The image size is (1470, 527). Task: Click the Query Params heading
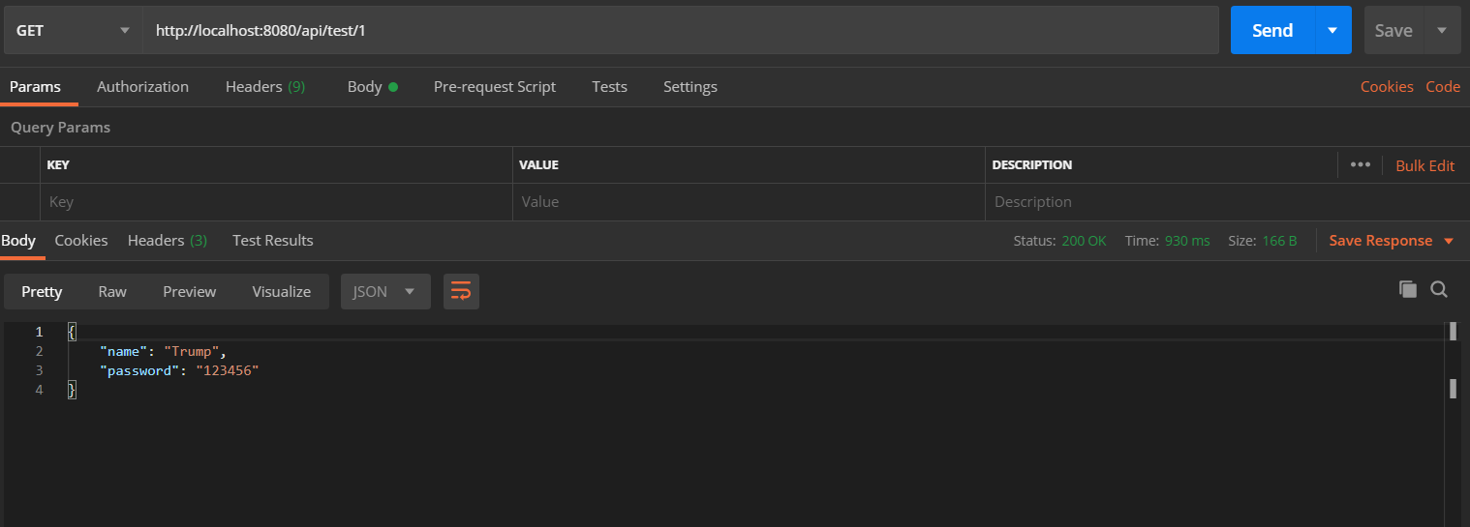(60, 127)
